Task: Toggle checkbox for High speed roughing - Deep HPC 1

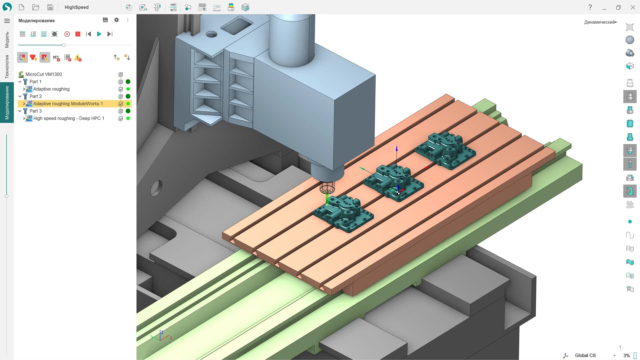Action: (121, 118)
